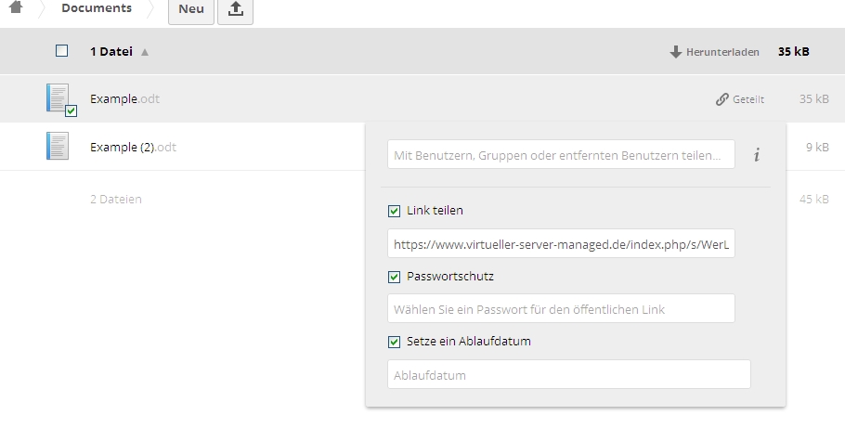Image resolution: width=845 pixels, height=428 pixels.
Task: Focus the Ablaufdatum date field
Action: 569,374
